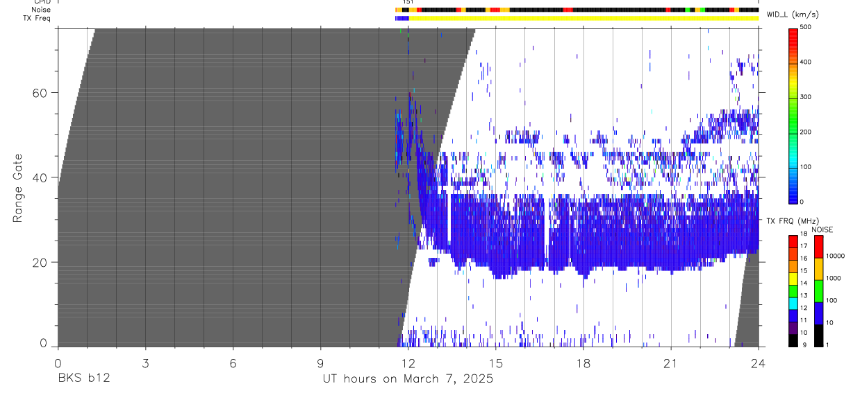The height and width of the screenshot is (393, 853).
Task: Click the yellow TX Freq strip above the plot
Action: pos(583,18)
